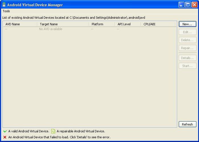This screenshot has height=142, width=199.
Task: Click the green valid device checkmark icon
Action: [5, 131]
